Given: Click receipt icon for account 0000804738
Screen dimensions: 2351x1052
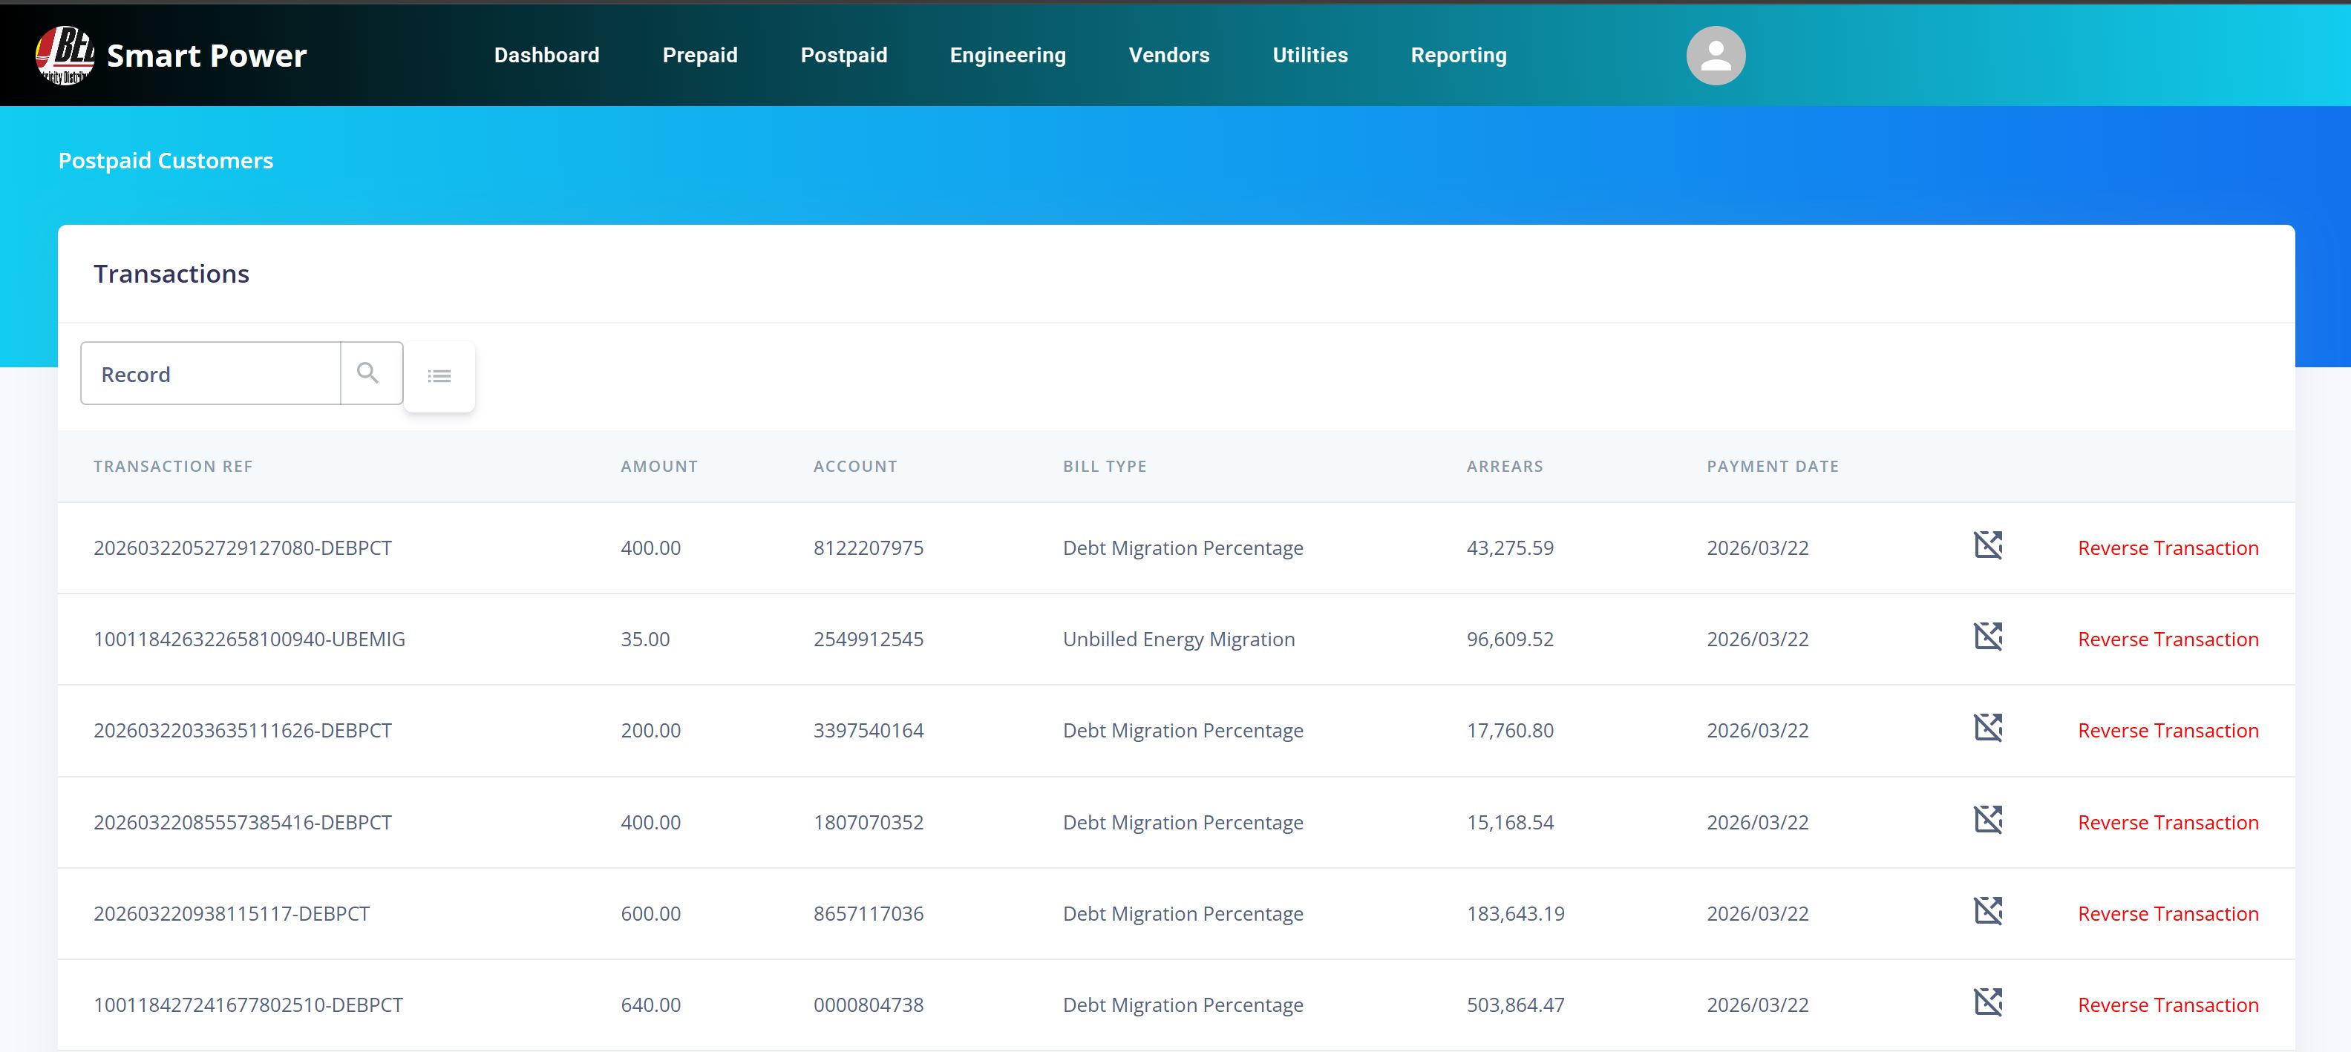Looking at the screenshot, I should coord(1988,1003).
